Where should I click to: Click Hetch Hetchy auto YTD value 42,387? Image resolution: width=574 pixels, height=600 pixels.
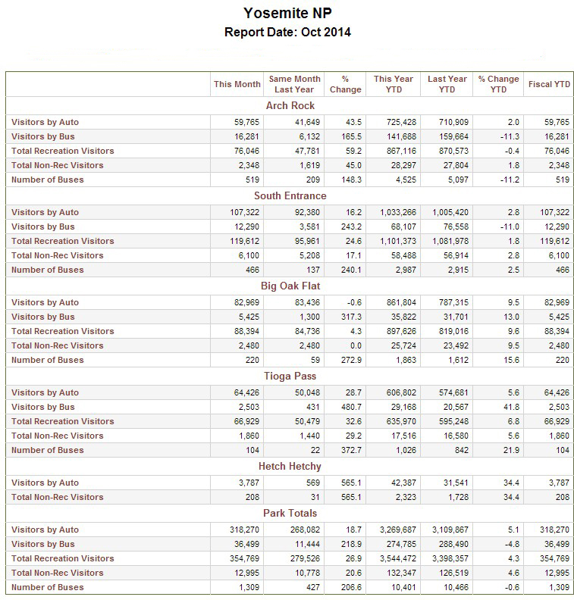click(403, 483)
